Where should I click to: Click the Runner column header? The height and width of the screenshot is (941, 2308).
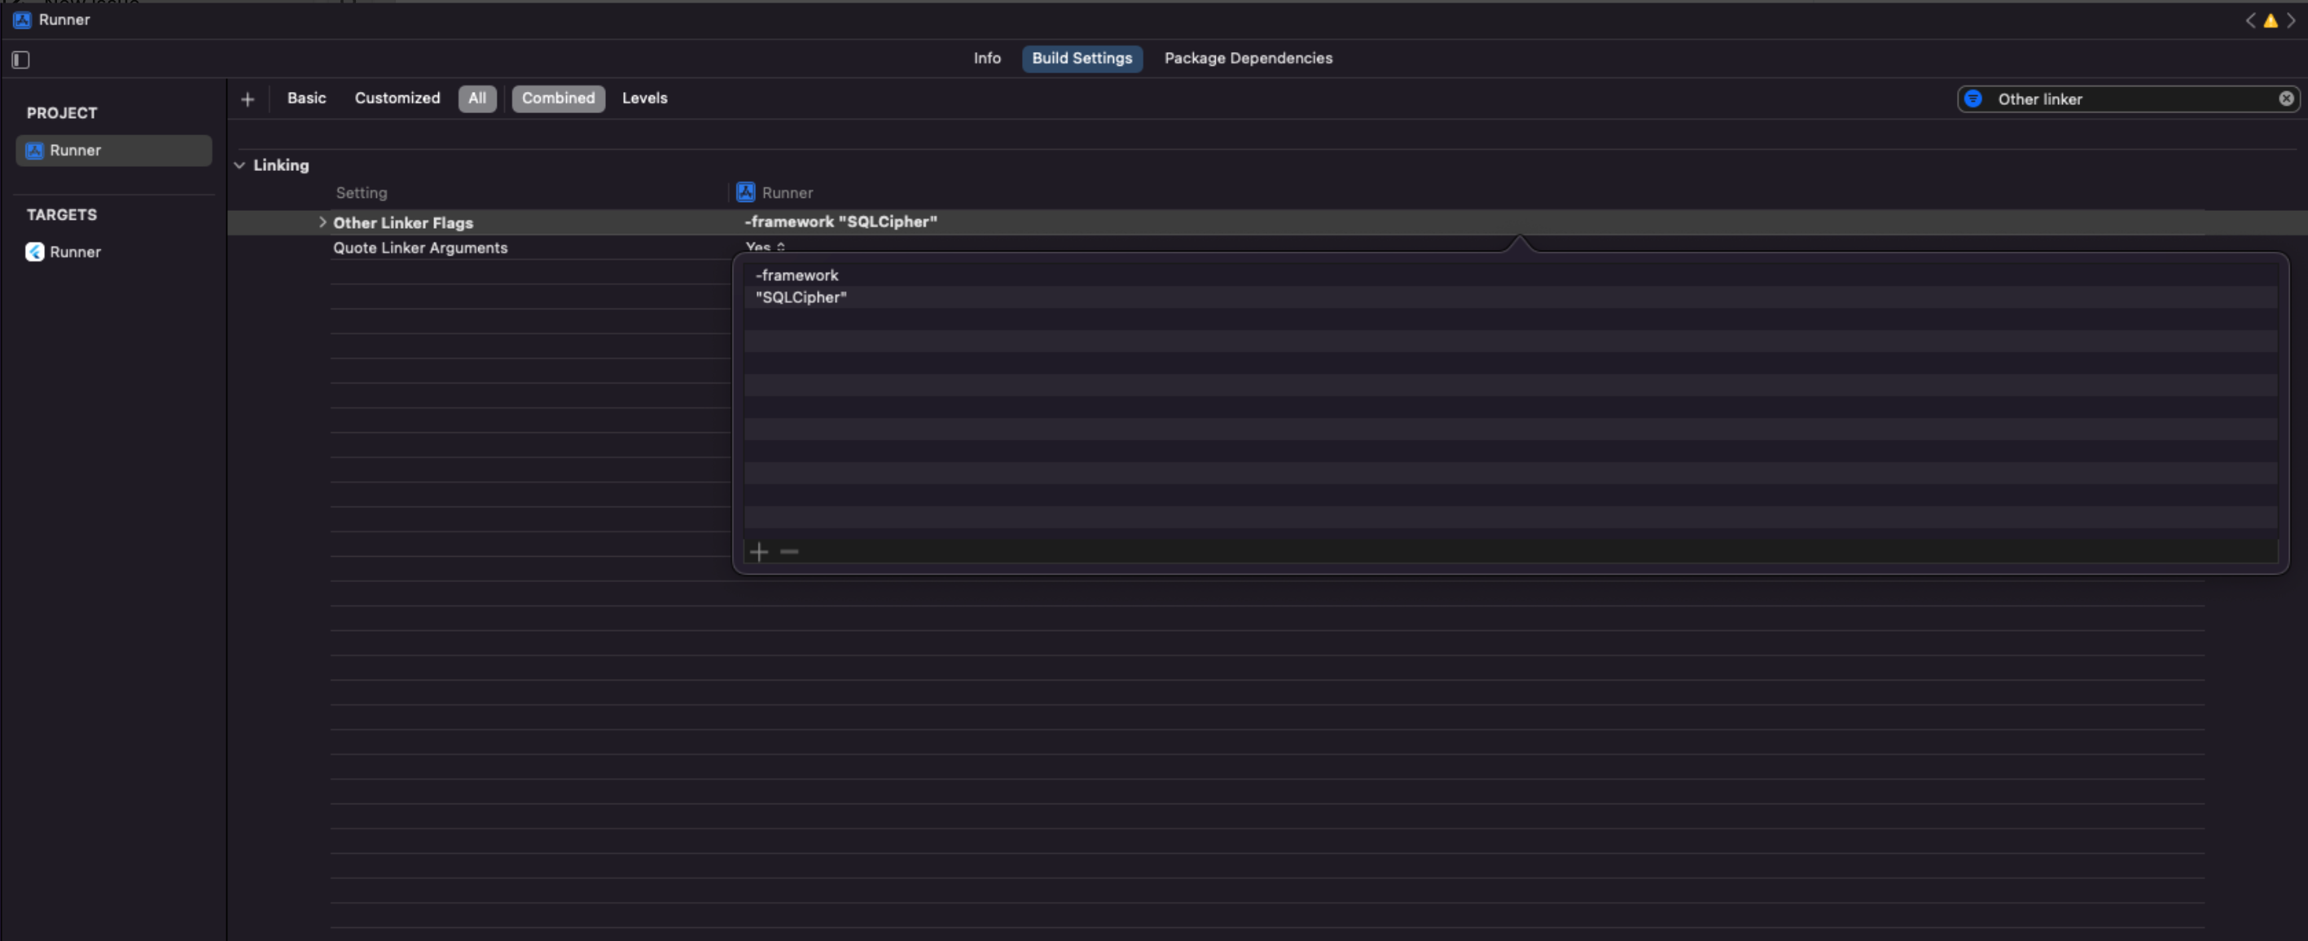(775, 192)
